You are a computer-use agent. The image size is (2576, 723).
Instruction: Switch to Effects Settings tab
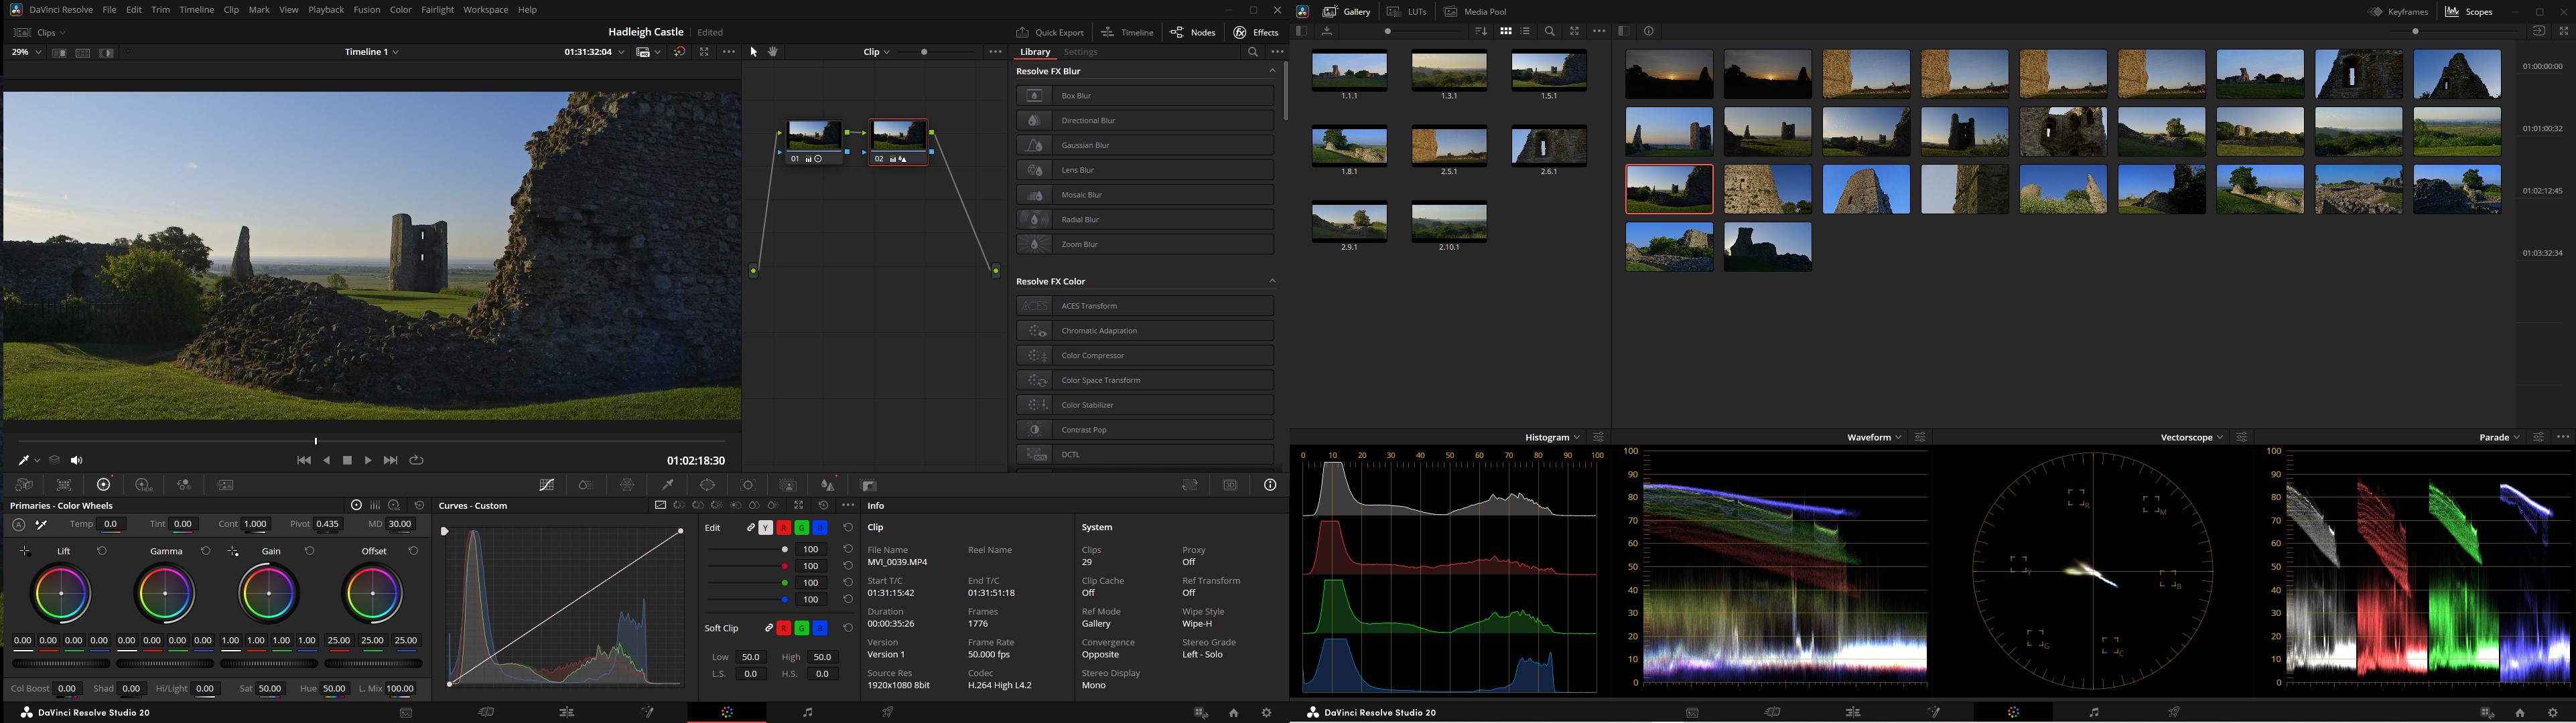(1080, 52)
